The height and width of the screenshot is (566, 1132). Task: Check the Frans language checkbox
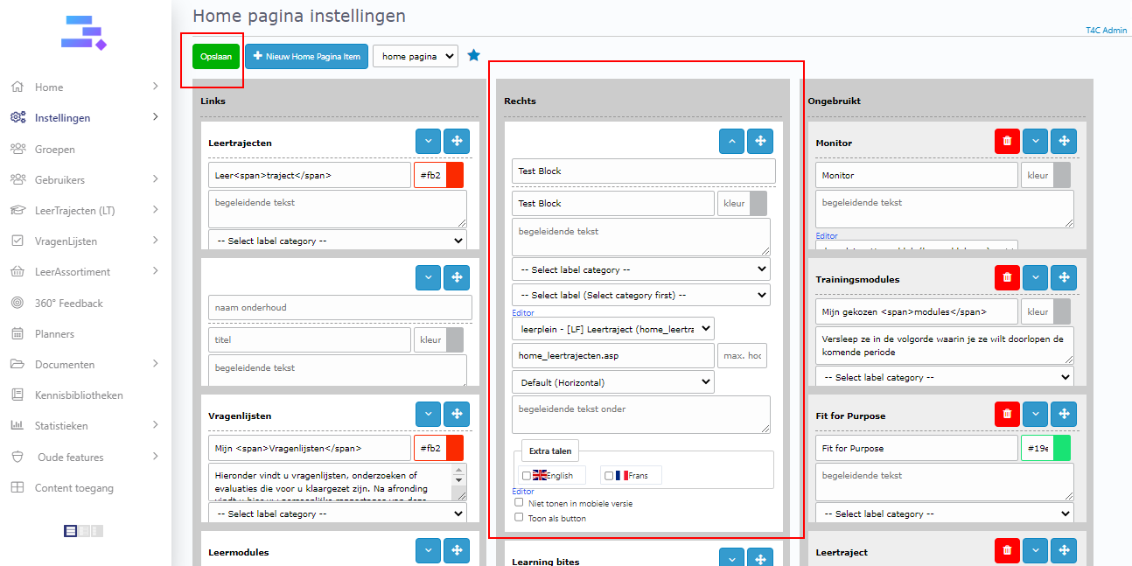(x=609, y=476)
